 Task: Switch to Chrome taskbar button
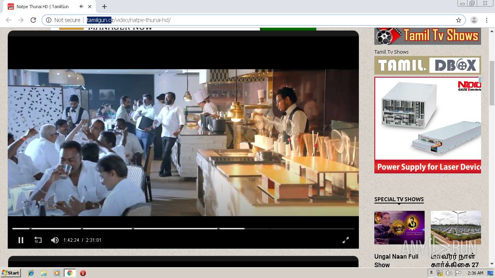pos(70,273)
